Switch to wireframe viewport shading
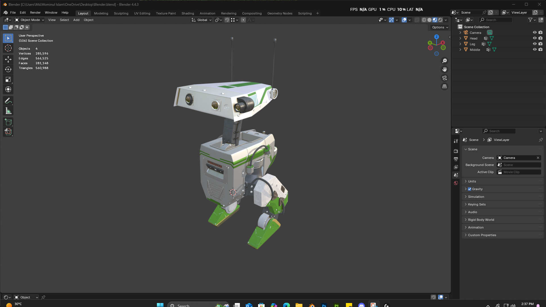This screenshot has width=546, height=307. (x=424, y=20)
